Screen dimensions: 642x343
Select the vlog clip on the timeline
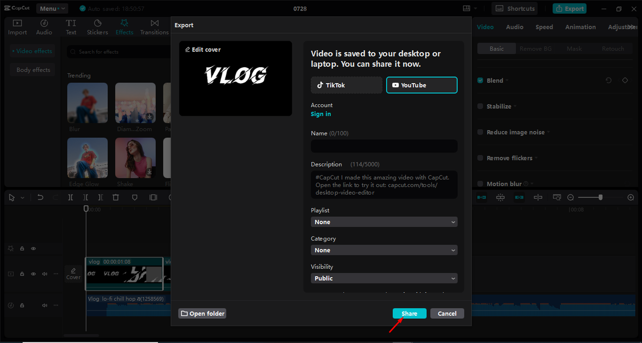pos(124,274)
